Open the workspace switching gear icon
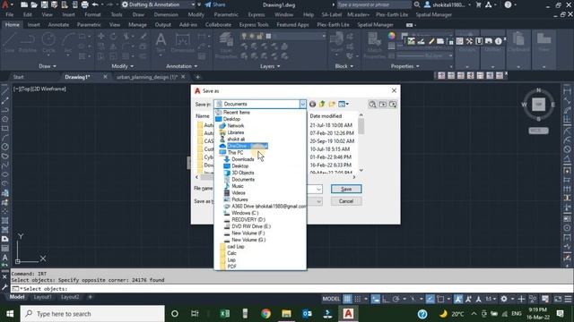This screenshot has height=322, width=574. tap(504, 299)
